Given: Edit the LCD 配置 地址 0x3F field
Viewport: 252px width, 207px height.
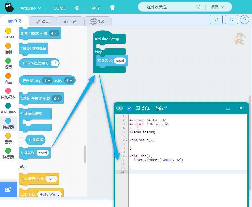Looking at the screenshot, I should click(51, 179).
